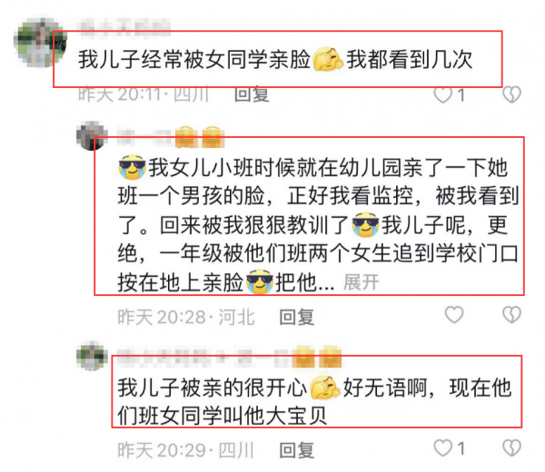Select the comment beginning 我女儿小班时候

318,225
